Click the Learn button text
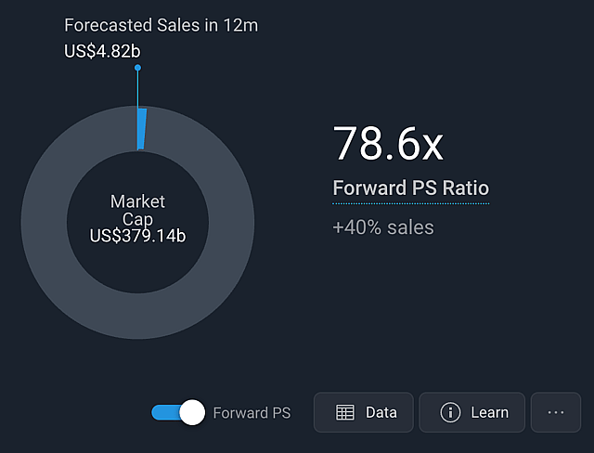Viewport: 594px width, 453px height. (x=489, y=412)
